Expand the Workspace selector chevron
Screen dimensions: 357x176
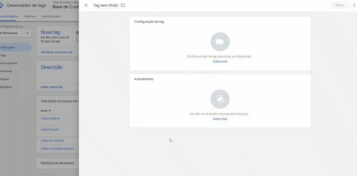point(27,33)
